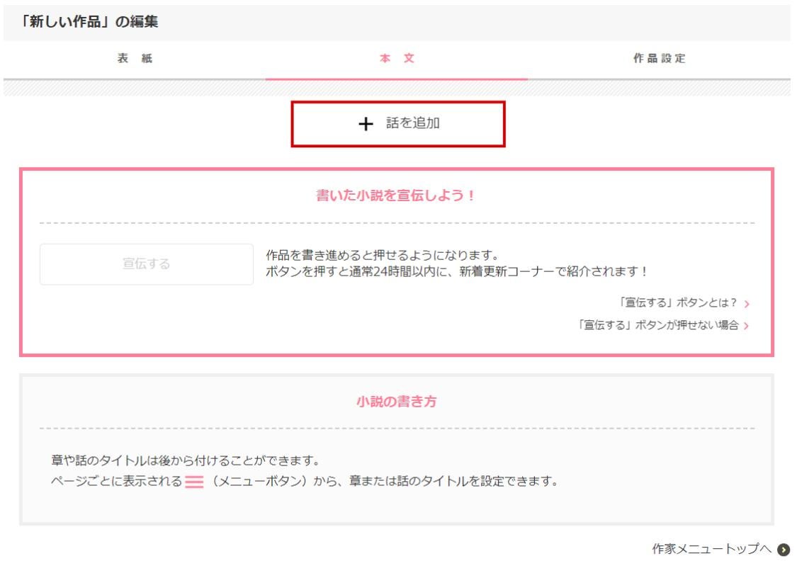Click the plus icon in 話を追加
This screenshot has width=797, height=578.
(364, 124)
